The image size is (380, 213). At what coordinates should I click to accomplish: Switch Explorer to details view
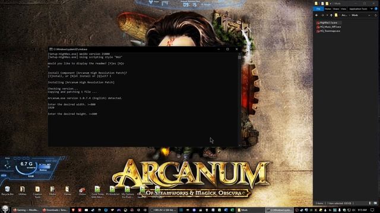(370, 203)
